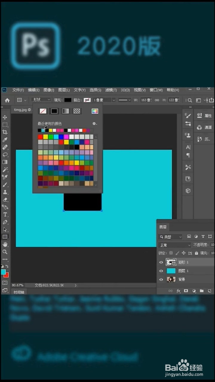Viewport: 215px width, 382px height.
Task: Select the Brush tool
Action: tap(5, 185)
